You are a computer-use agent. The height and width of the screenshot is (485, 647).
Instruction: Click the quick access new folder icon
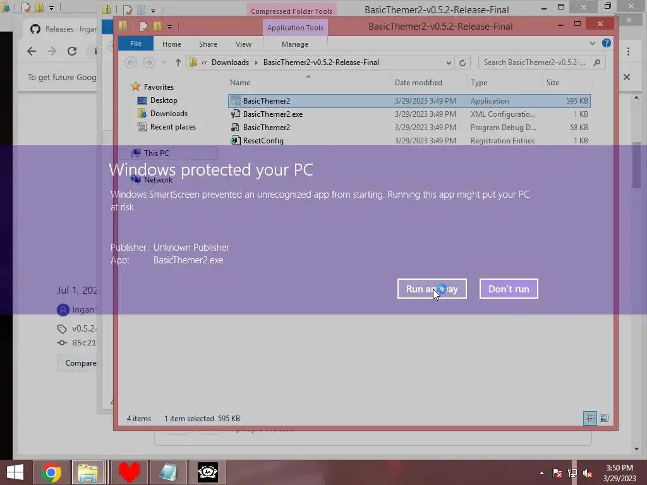pyautogui.click(x=157, y=27)
